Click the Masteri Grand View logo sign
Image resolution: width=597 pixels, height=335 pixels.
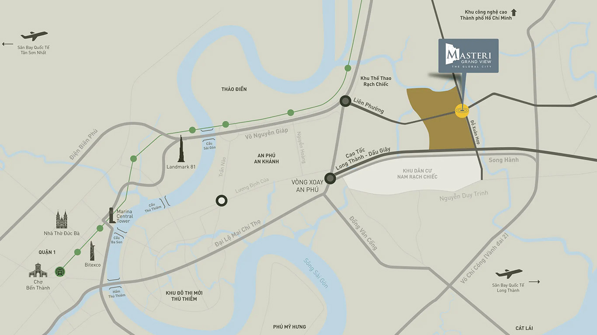(469, 56)
